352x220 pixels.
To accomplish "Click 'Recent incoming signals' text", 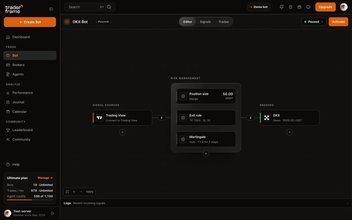I will click(x=89, y=203).
